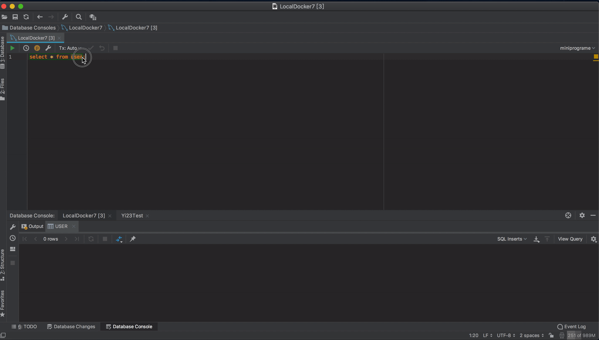Switch to the Output results tab

(33, 226)
